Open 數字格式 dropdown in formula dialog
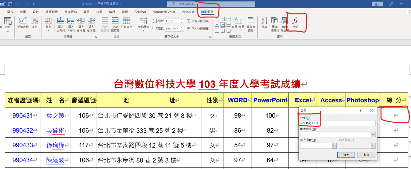This screenshot has height=169, width=411. [x=373, y=135]
